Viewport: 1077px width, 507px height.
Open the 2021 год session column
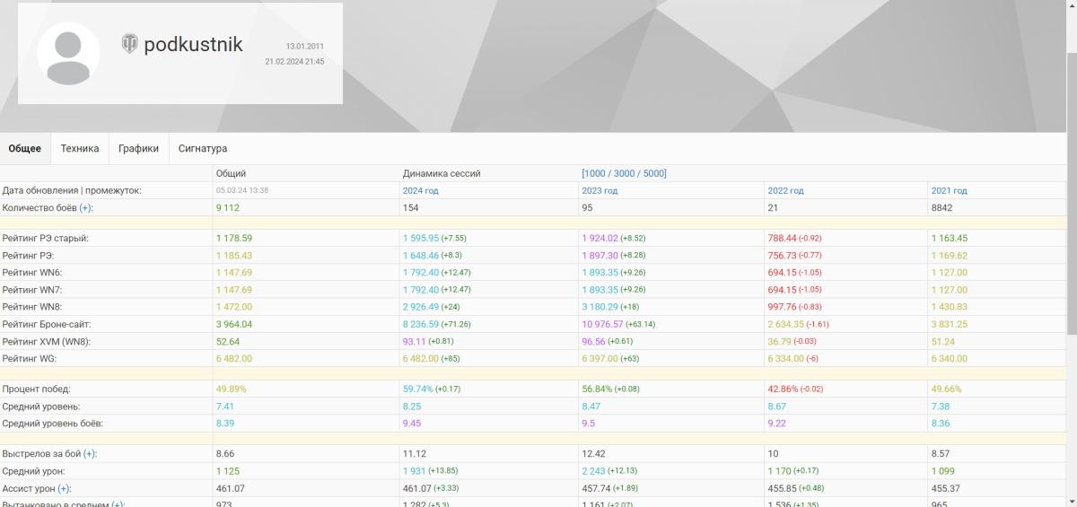950,190
